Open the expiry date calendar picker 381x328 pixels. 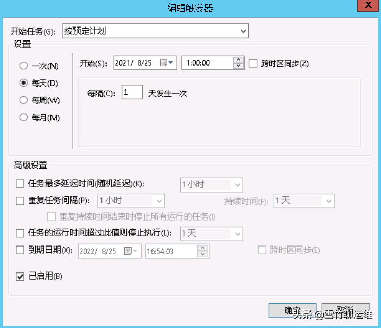tap(131, 251)
